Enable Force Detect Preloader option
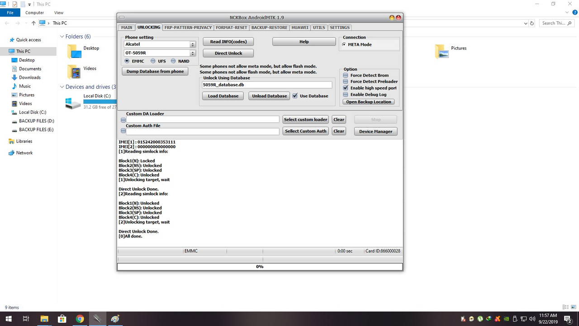Viewport: 579px width, 326px height. pyautogui.click(x=346, y=82)
